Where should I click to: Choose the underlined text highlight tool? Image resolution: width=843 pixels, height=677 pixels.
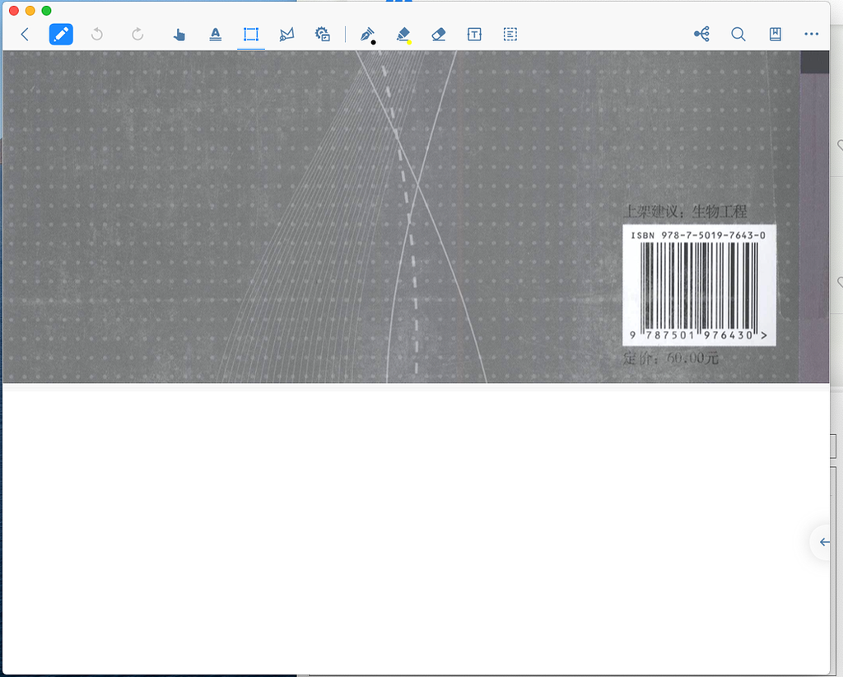(215, 35)
